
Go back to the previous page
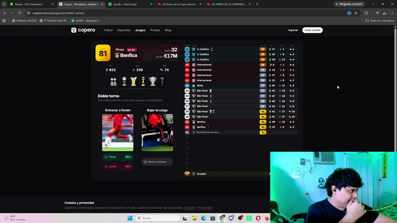pyautogui.click(x=5, y=13)
